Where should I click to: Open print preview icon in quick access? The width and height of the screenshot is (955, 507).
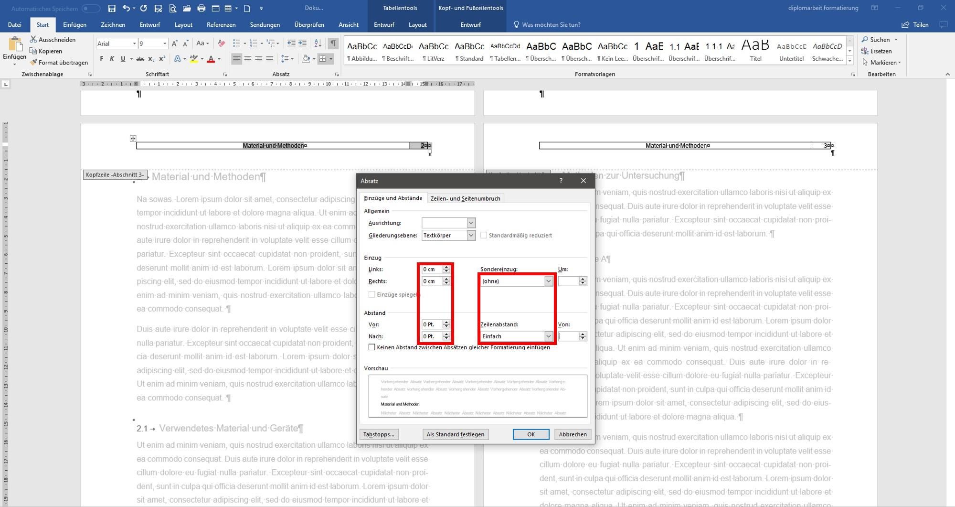(x=173, y=8)
